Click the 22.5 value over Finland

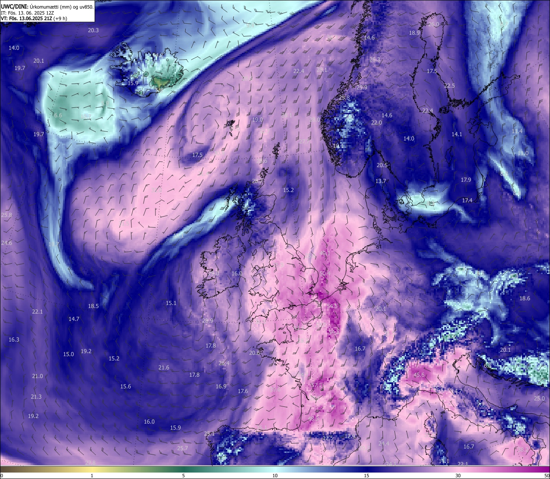pos(449,86)
